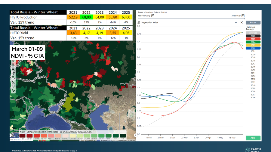The image size is (271, 152).
Task: Select the freehand path drawing tool
Action: 13,91
